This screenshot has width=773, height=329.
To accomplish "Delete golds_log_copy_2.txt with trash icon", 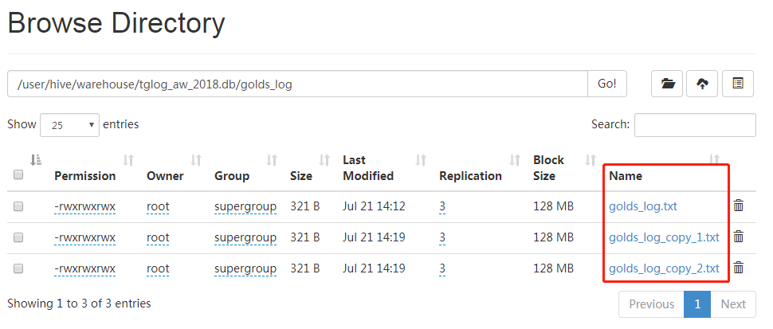I will click(739, 268).
